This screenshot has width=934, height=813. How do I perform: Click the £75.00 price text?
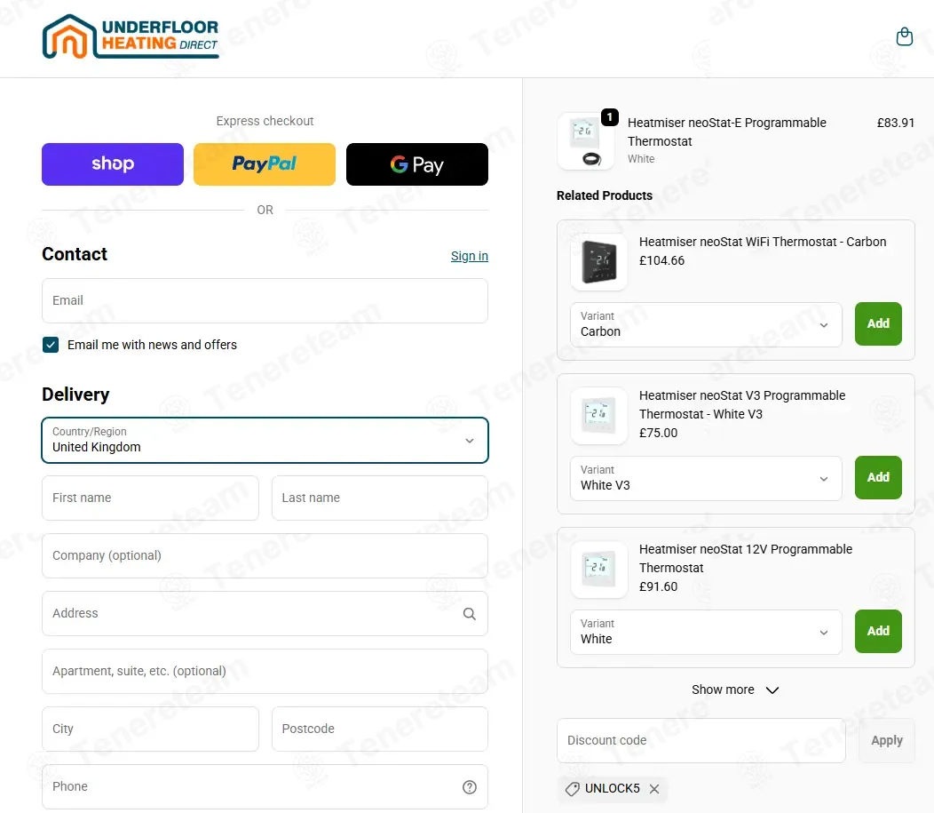coord(658,433)
